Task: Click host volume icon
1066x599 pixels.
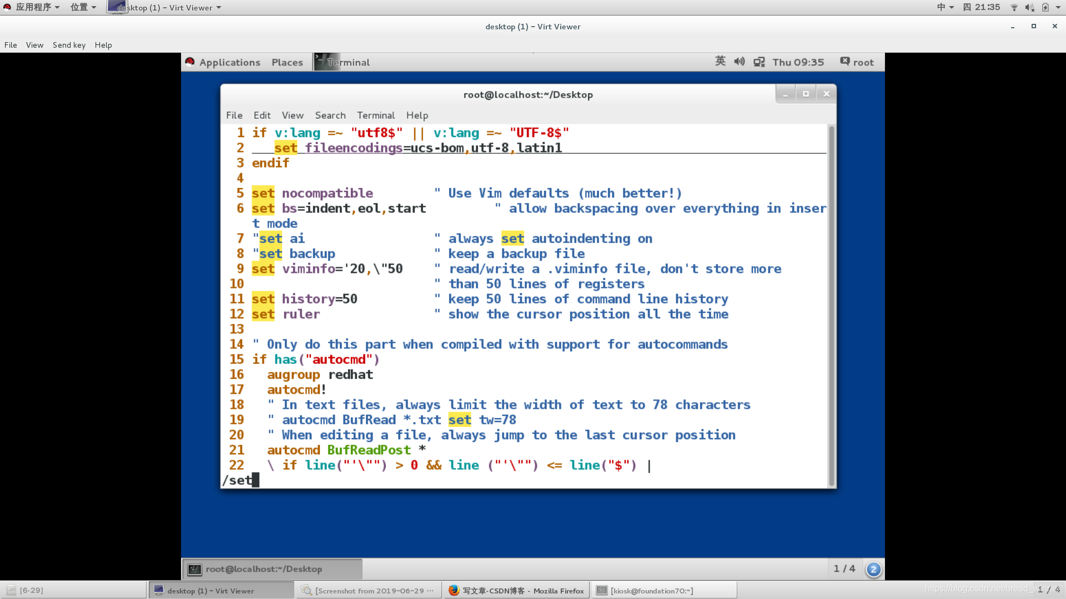Action: point(1029,7)
